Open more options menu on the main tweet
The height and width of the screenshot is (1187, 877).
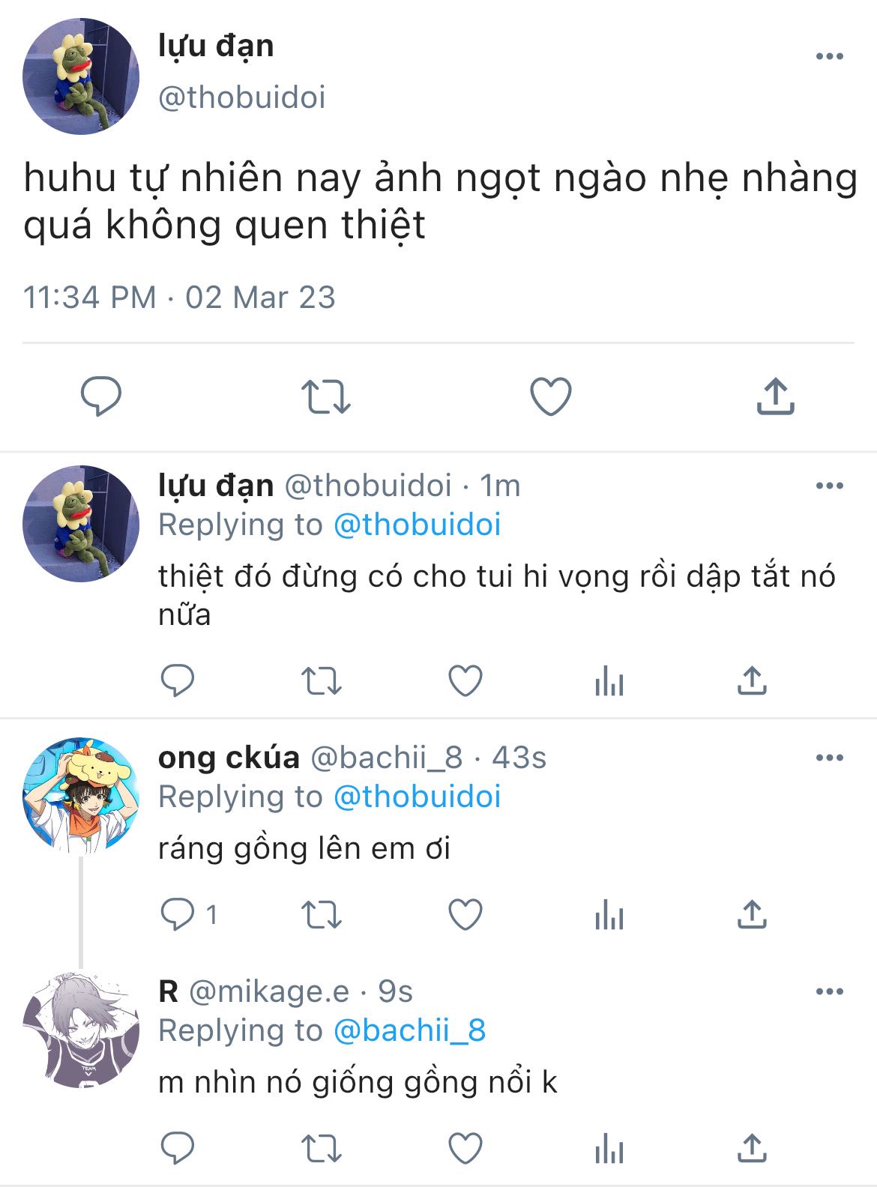tap(830, 56)
